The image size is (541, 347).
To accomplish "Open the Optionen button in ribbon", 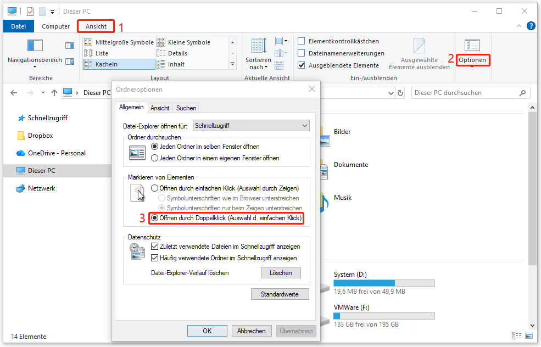I will [472, 53].
